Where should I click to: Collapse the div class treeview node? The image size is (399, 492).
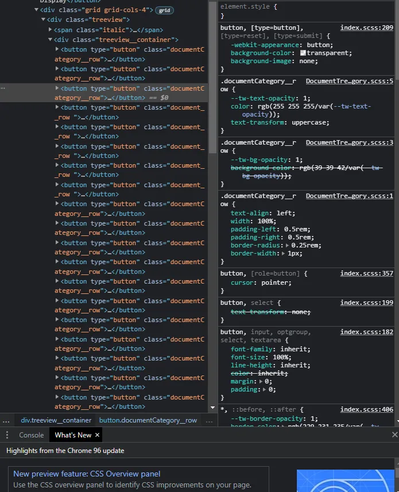point(44,20)
